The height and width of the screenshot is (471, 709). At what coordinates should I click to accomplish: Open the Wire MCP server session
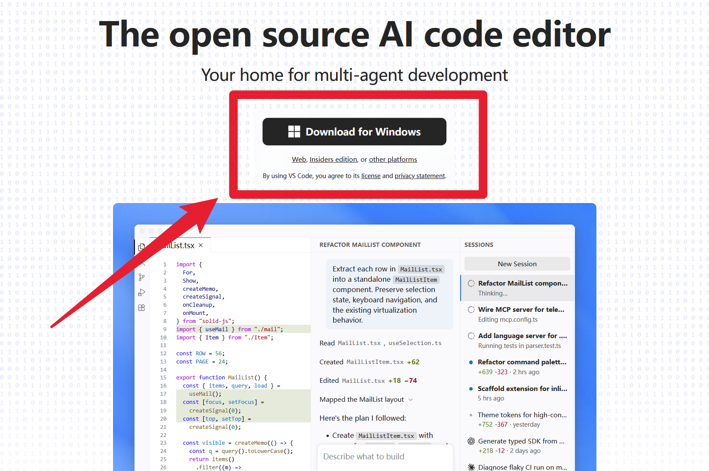click(x=517, y=314)
